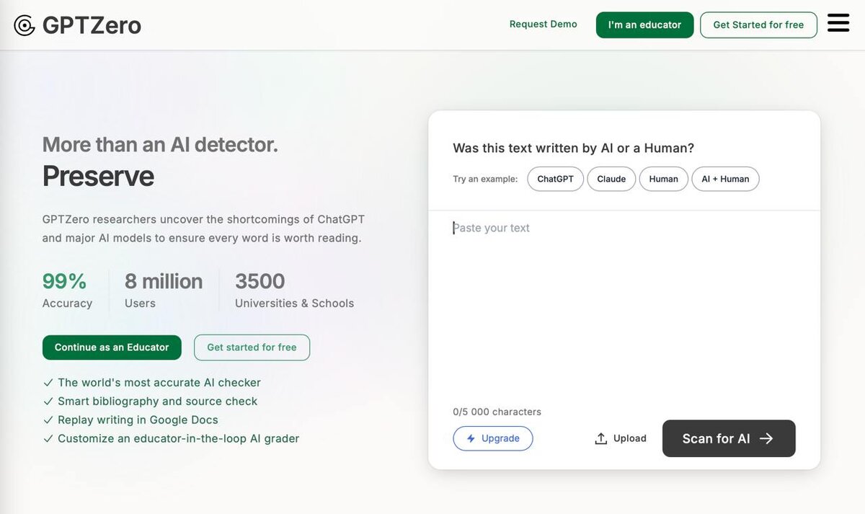Viewport: 865px width, 514px height.
Task: Click checkmark beside Smart bibliography and source check
Action: (48, 402)
